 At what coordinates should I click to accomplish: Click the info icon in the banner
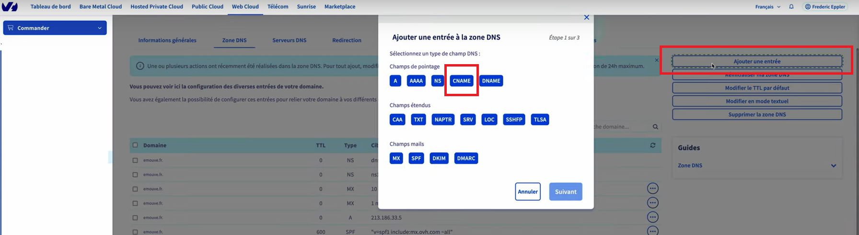click(140, 66)
